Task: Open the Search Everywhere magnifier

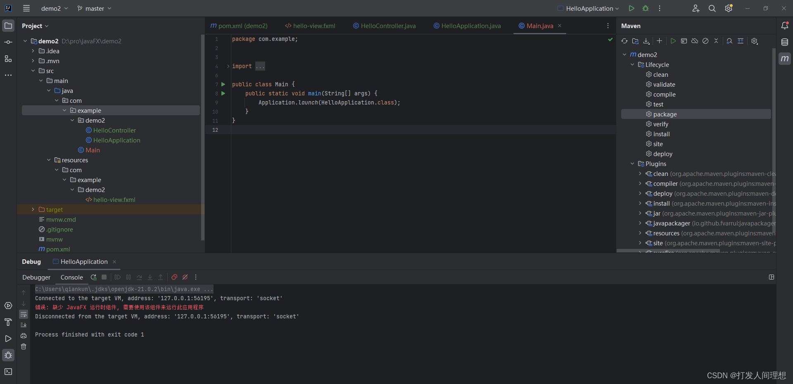Action: pos(712,8)
